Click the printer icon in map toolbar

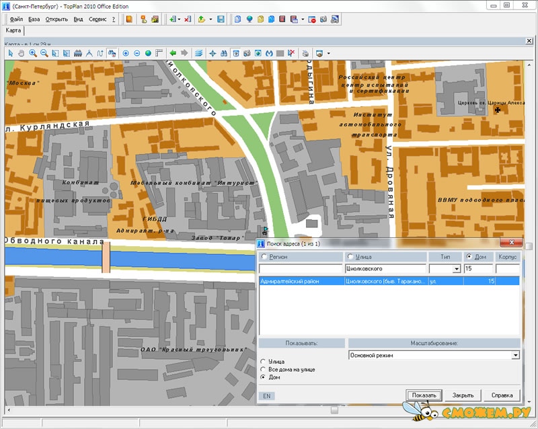point(305,53)
